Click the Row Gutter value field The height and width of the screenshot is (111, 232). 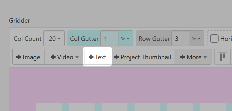click(x=180, y=39)
